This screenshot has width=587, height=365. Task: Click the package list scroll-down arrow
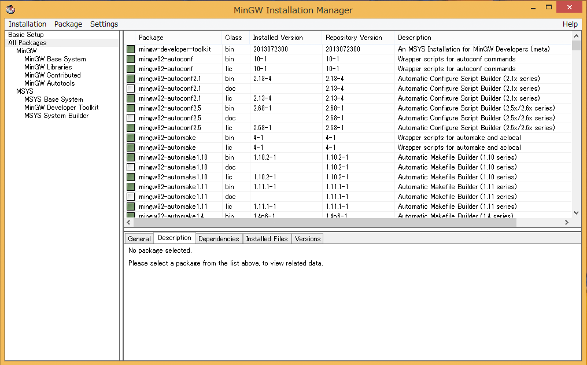(x=577, y=213)
